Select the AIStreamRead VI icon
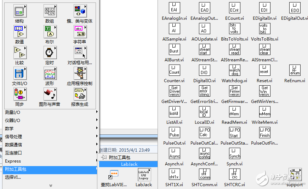 (x=234, y=49)
